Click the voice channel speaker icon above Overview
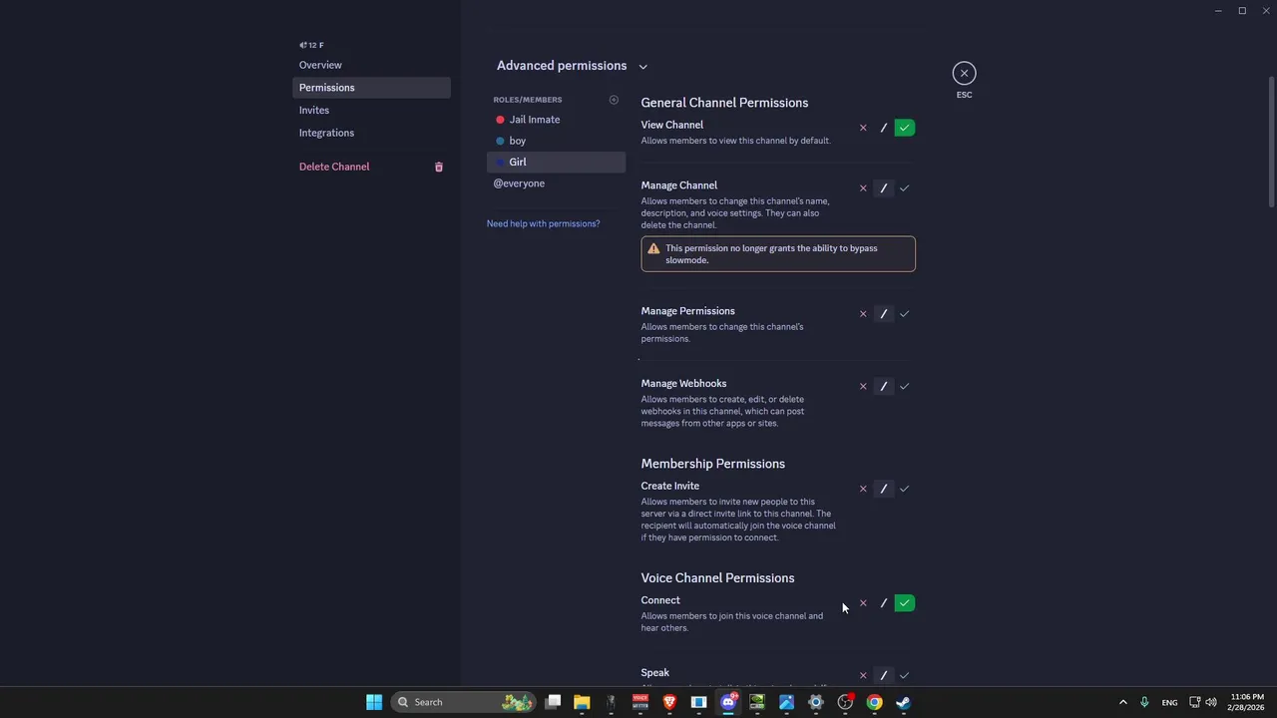 coord(303,45)
